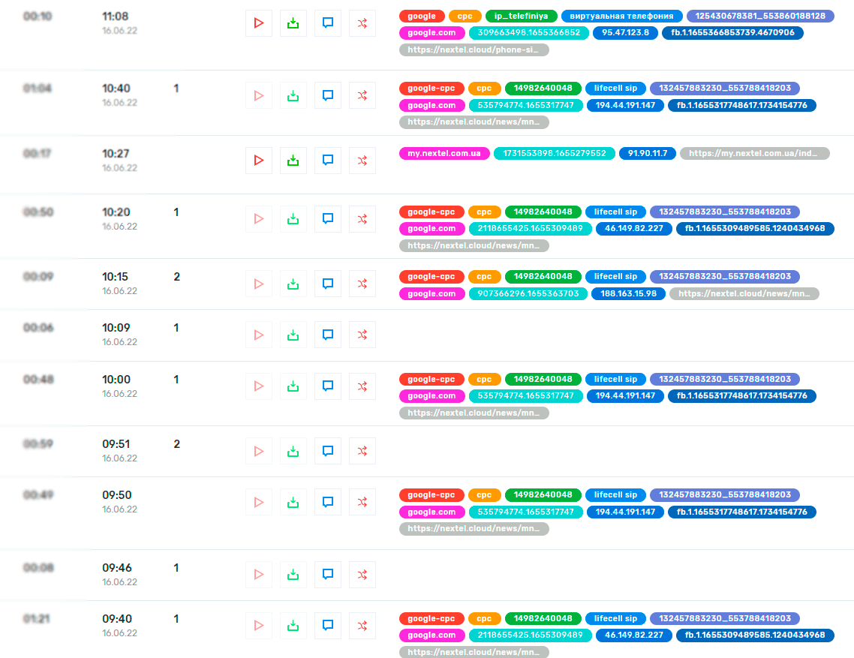Click tag 1731553898.1655279552
The width and height of the screenshot is (854, 658).
click(555, 154)
